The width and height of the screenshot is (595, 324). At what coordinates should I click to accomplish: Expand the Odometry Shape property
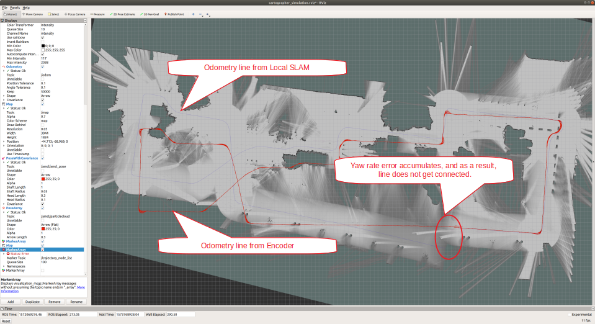(x=4, y=96)
